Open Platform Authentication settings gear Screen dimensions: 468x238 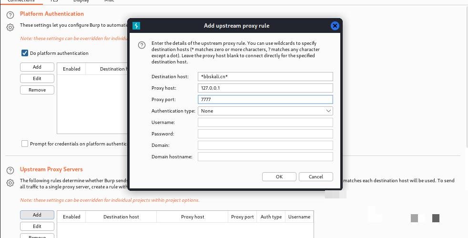(10, 28)
